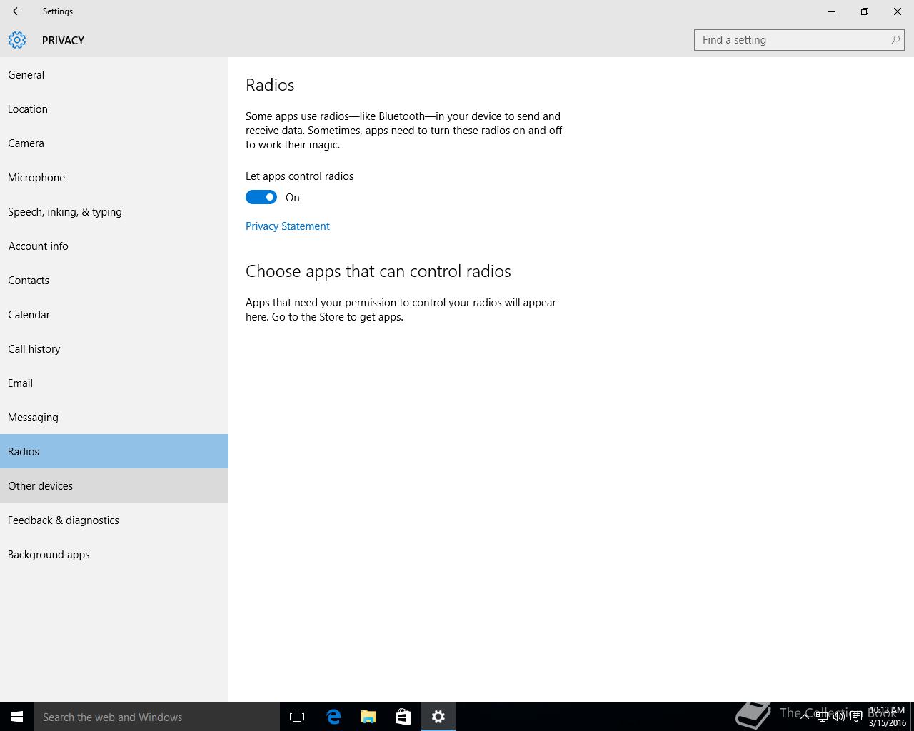Click the Settings taskbar icon

[x=438, y=717]
